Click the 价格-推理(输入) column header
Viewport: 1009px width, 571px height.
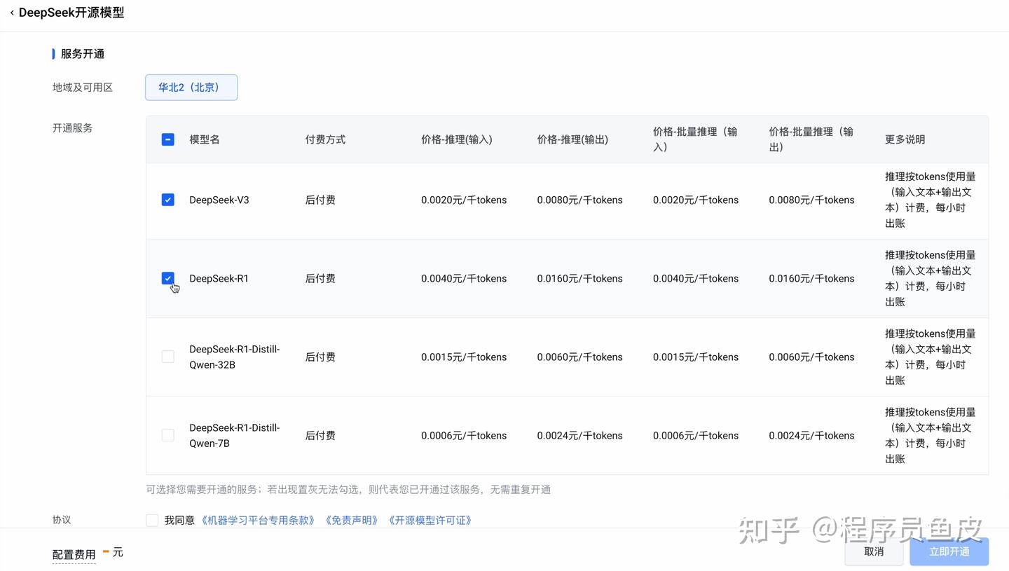click(x=457, y=139)
